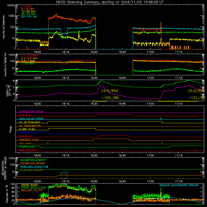This screenshot has height=207, width=207.
Task: Click the ECLIPSE_FLAG label
Action: pyautogui.click(x=28, y=133)
